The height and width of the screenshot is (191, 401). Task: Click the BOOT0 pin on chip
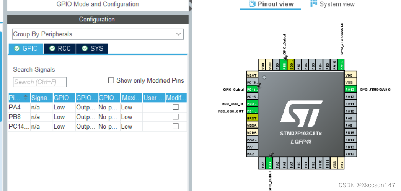(x=291, y=65)
